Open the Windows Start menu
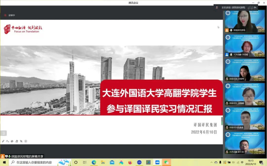The width and height of the screenshot is (267, 166). point(4,162)
